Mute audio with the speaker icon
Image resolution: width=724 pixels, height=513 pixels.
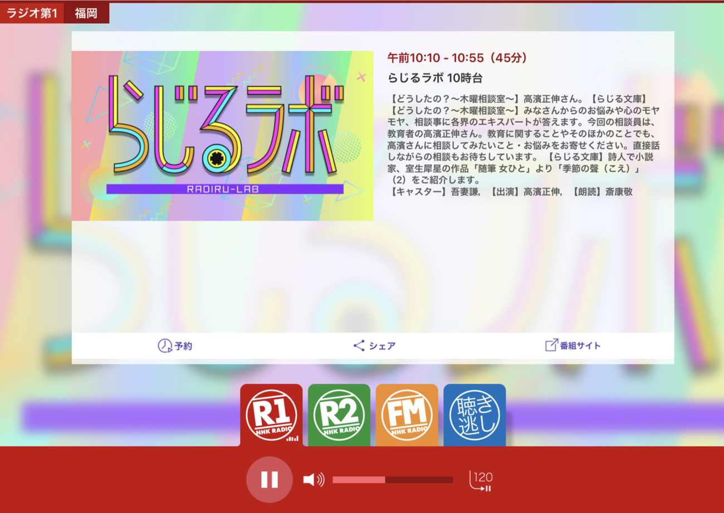click(314, 480)
